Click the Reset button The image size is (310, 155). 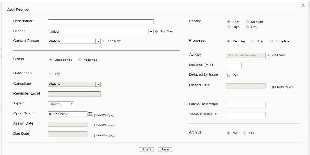point(165,149)
